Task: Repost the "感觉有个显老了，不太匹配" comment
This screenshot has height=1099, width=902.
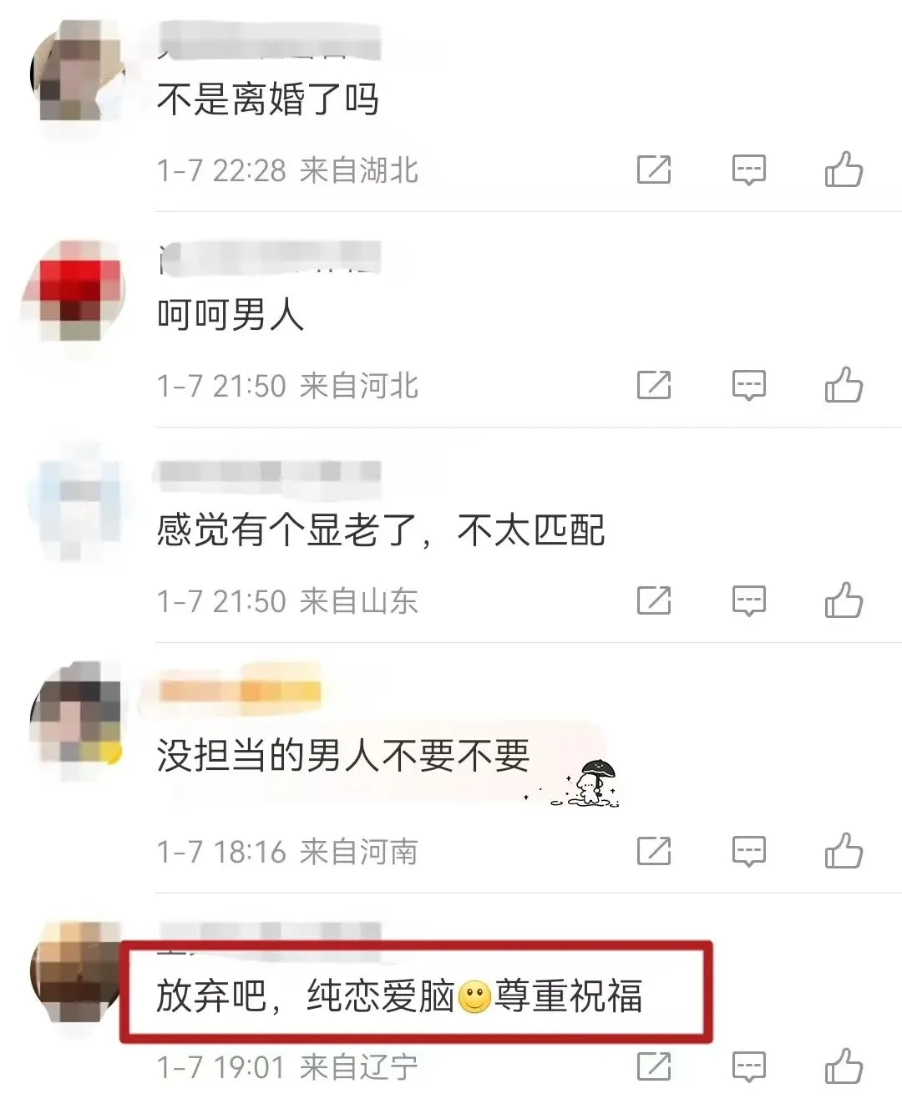Action: pyautogui.click(x=654, y=600)
